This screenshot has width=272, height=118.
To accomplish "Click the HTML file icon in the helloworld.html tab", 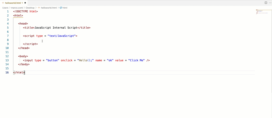I will click(x=3, y=3).
